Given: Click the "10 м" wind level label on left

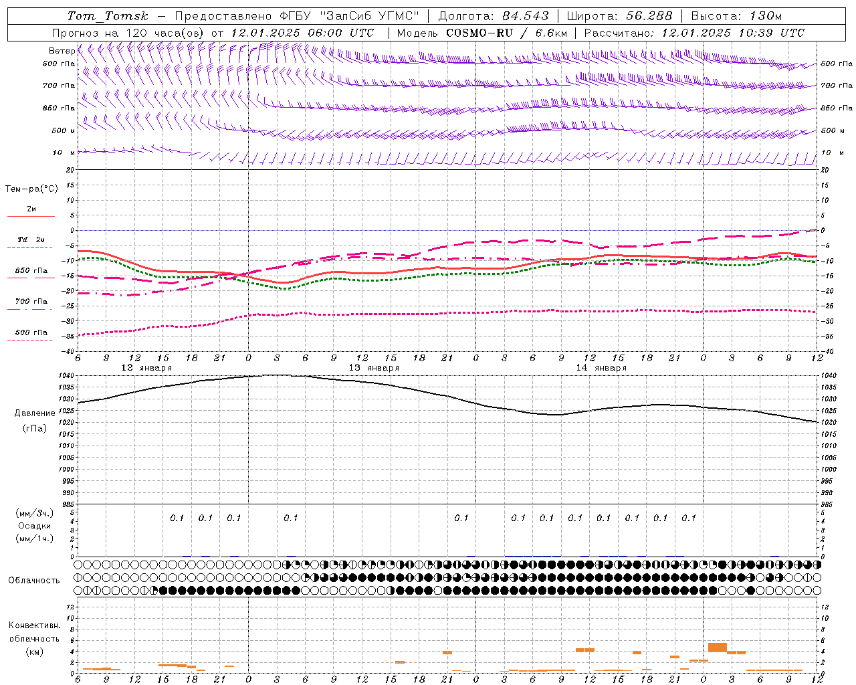Looking at the screenshot, I should click(64, 153).
